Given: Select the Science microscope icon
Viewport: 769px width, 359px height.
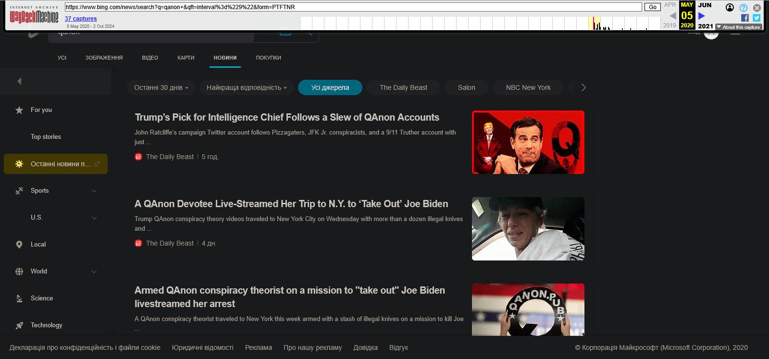Looking at the screenshot, I should [x=19, y=298].
